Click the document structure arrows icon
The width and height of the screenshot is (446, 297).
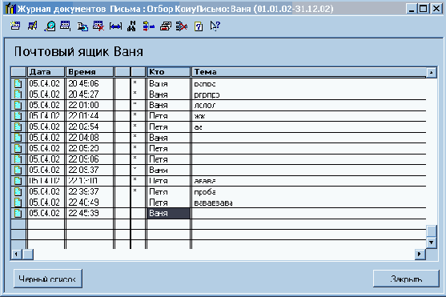coord(148,26)
